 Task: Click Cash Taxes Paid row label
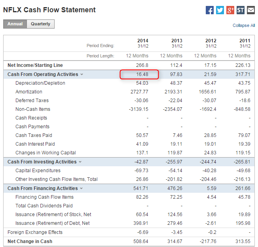point(34,135)
